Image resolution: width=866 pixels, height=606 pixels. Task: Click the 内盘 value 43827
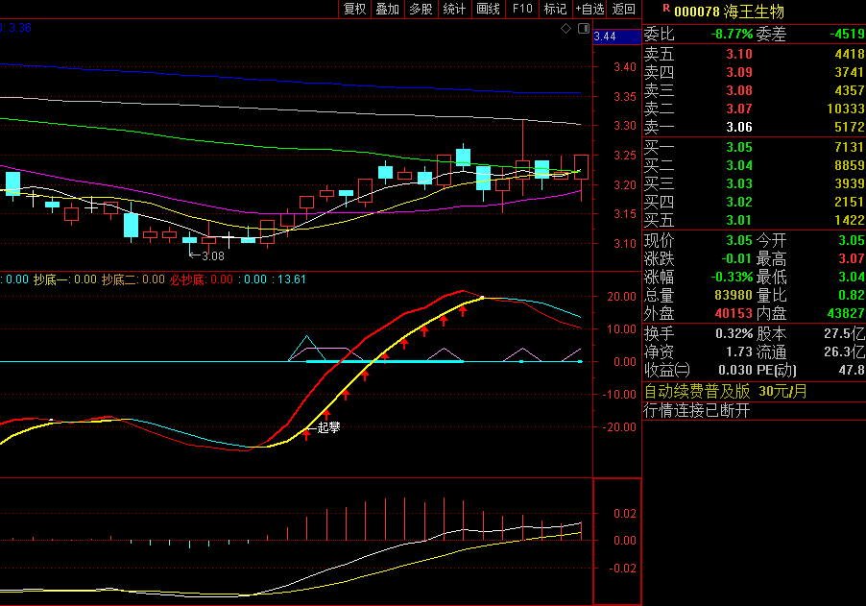pyautogui.click(x=846, y=313)
